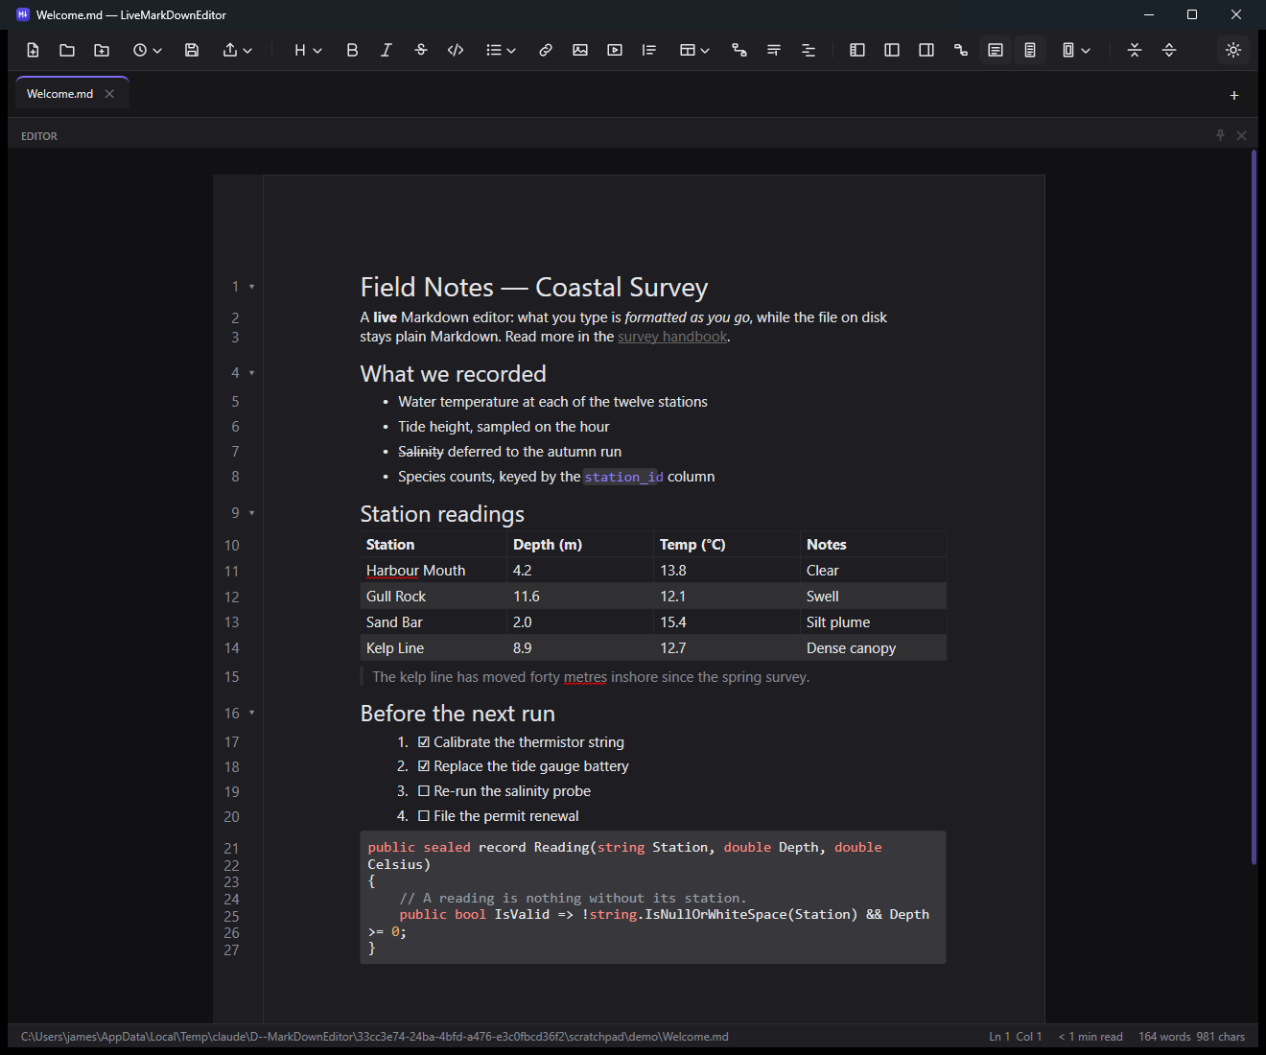The image size is (1266, 1055).
Task: Collapse the 'Before the next run' fold arrow
Action: click(x=252, y=713)
